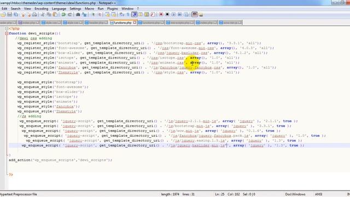Image resolution: width=350 pixels, height=197 pixels.
Task: Click 'Ln : 25' in status bar
Action: point(220,194)
